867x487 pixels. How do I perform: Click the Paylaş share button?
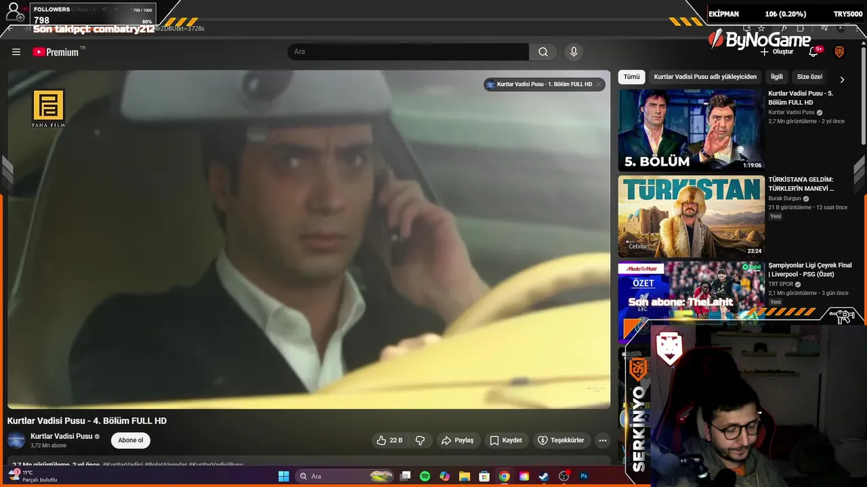pos(457,440)
